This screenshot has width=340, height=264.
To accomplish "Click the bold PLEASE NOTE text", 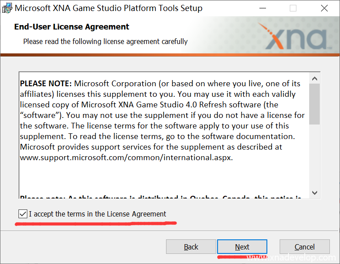I will tap(45, 84).
